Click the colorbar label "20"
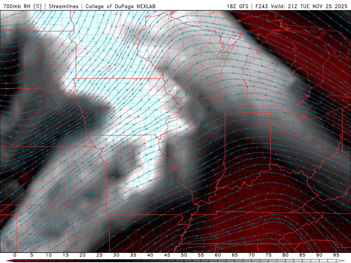351x263 pixels. 82,255
